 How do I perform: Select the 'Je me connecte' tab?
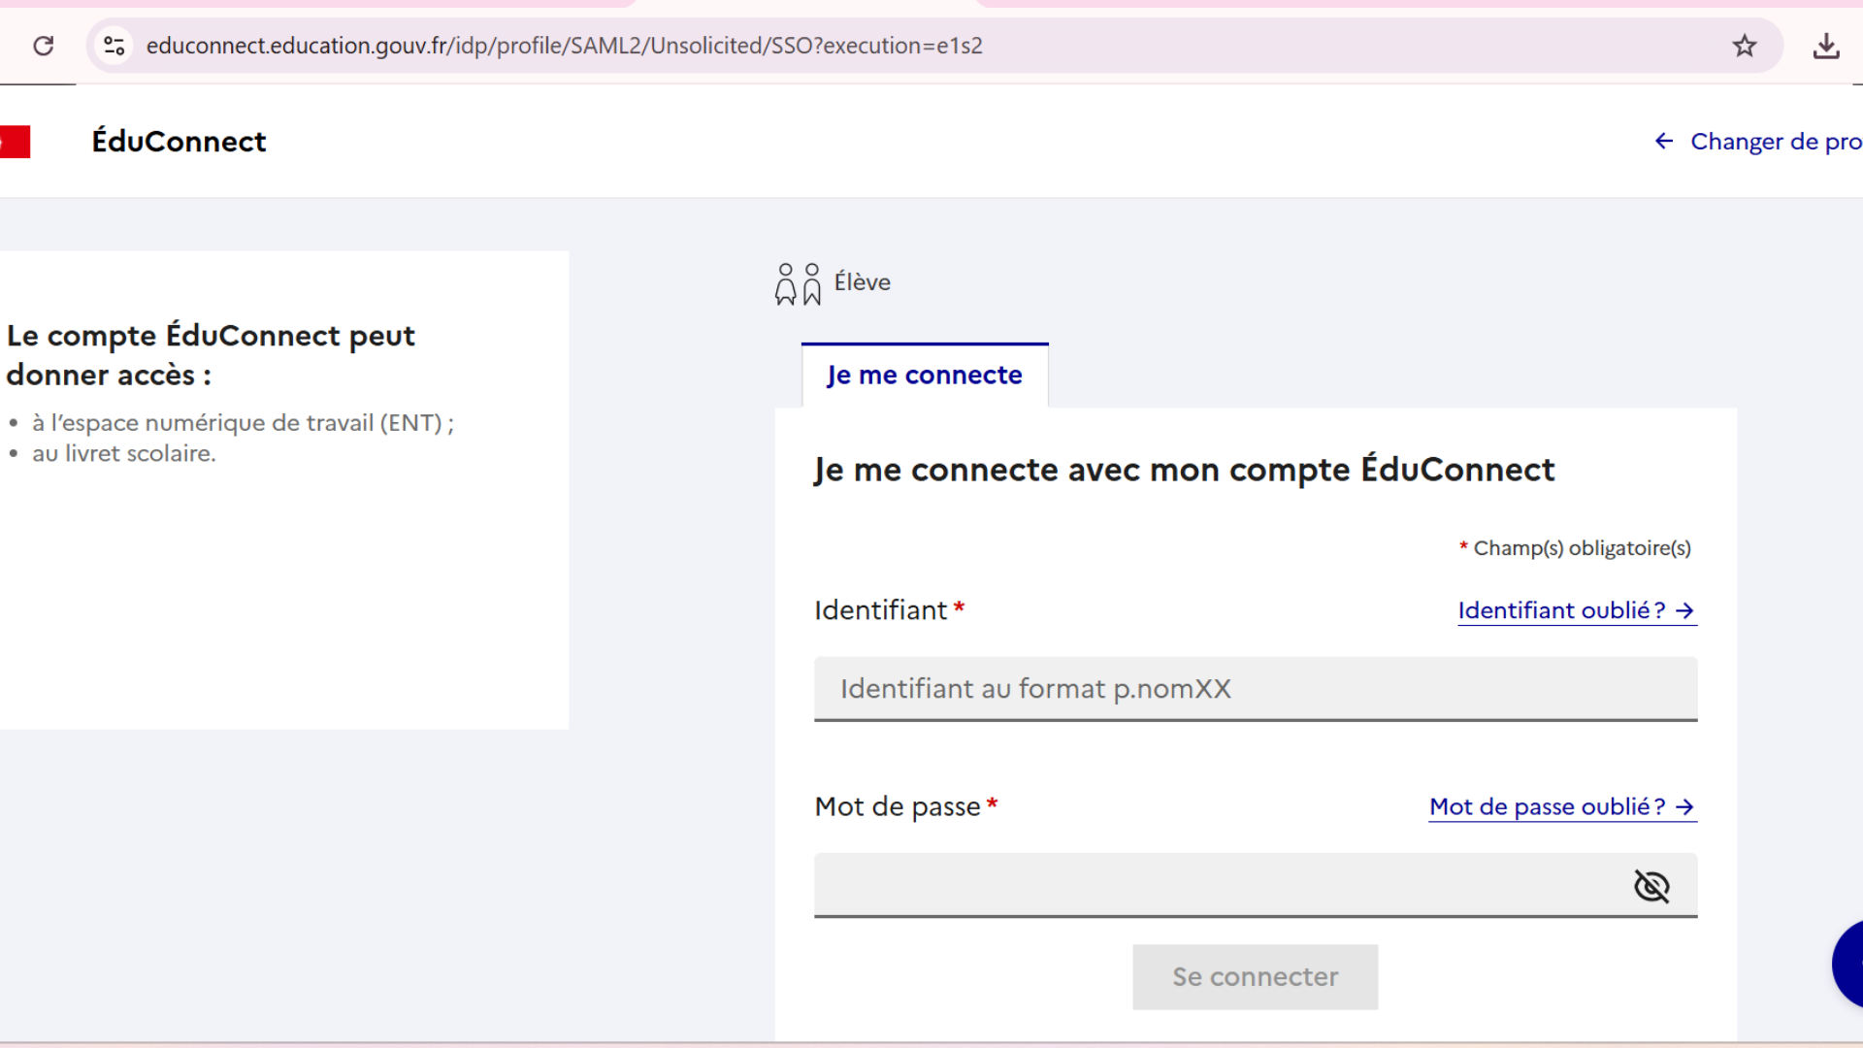pos(925,376)
